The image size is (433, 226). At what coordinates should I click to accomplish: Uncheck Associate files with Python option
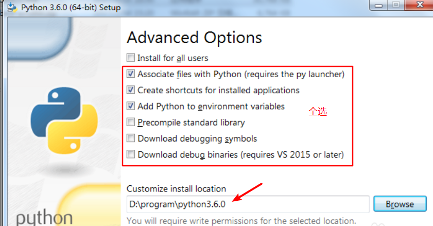point(131,74)
